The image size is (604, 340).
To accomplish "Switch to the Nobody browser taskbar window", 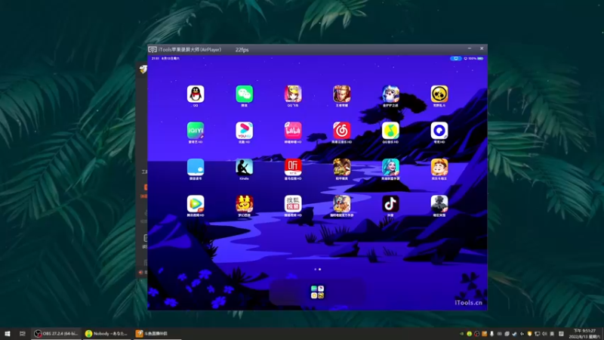I will point(106,333).
